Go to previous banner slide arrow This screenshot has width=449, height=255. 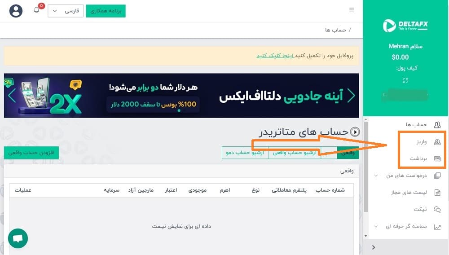[12, 95]
